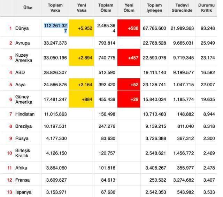
Task: Click the Ülke column header
Action: [28, 8]
